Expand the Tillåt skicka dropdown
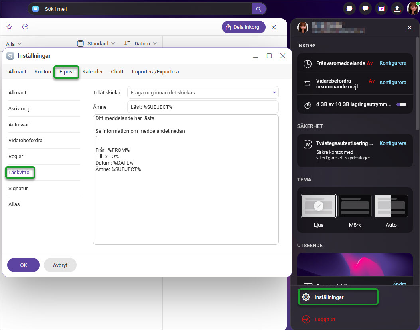Image resolution: width=420 pixels, height=330 pixels. [x=203, y=92]
